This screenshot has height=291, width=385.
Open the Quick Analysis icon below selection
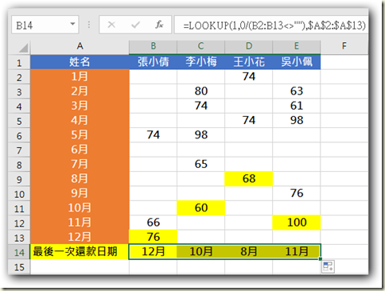coord(328,266)
